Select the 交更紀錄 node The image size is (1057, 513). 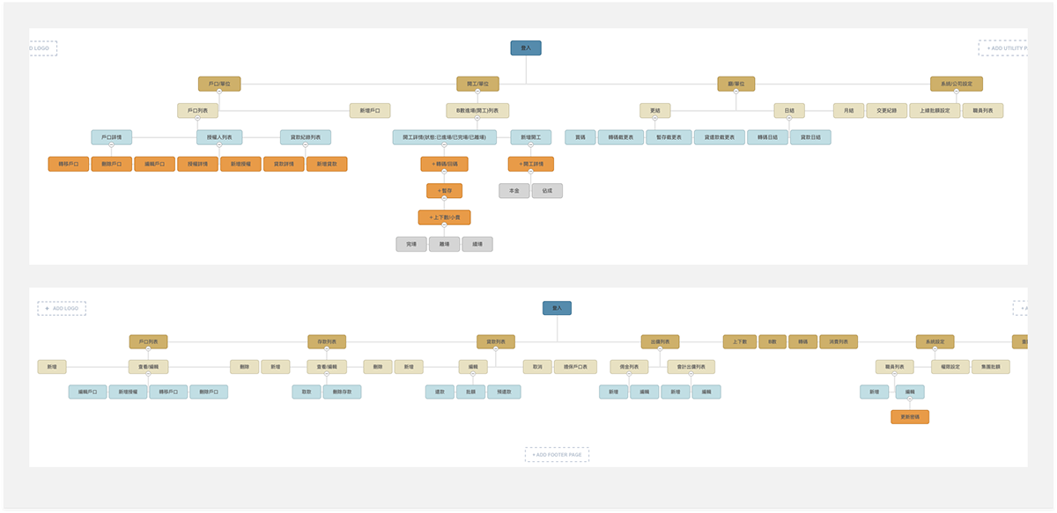(x=887, y=111)
